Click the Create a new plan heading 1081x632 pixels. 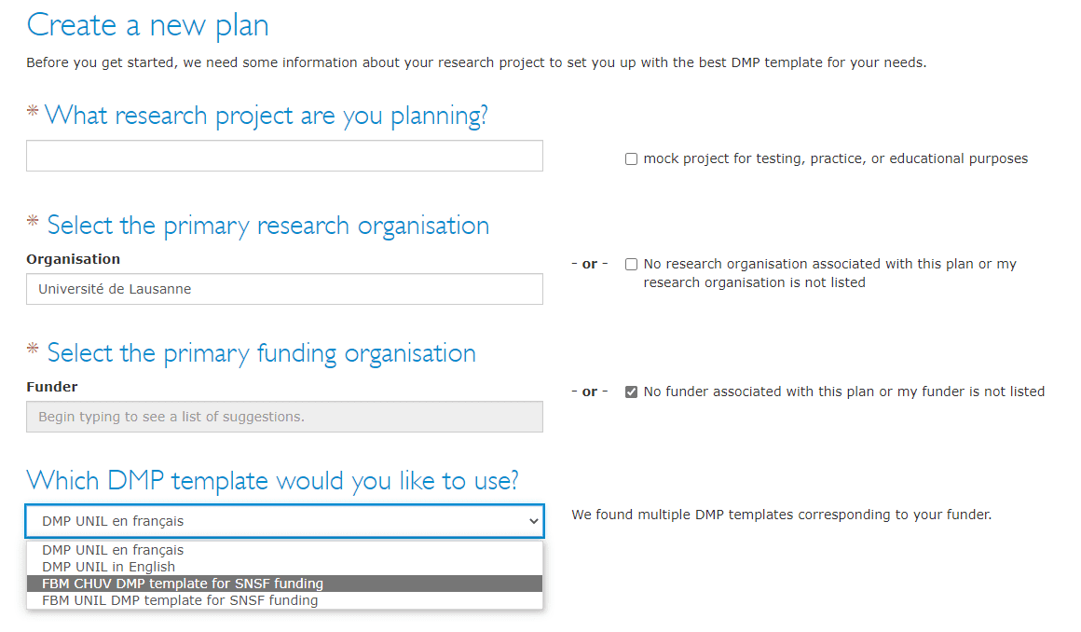(x=147, y=25)
